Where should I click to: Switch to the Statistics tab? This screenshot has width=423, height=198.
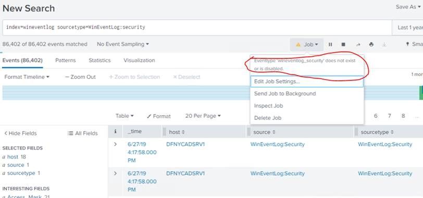(99, 60)
